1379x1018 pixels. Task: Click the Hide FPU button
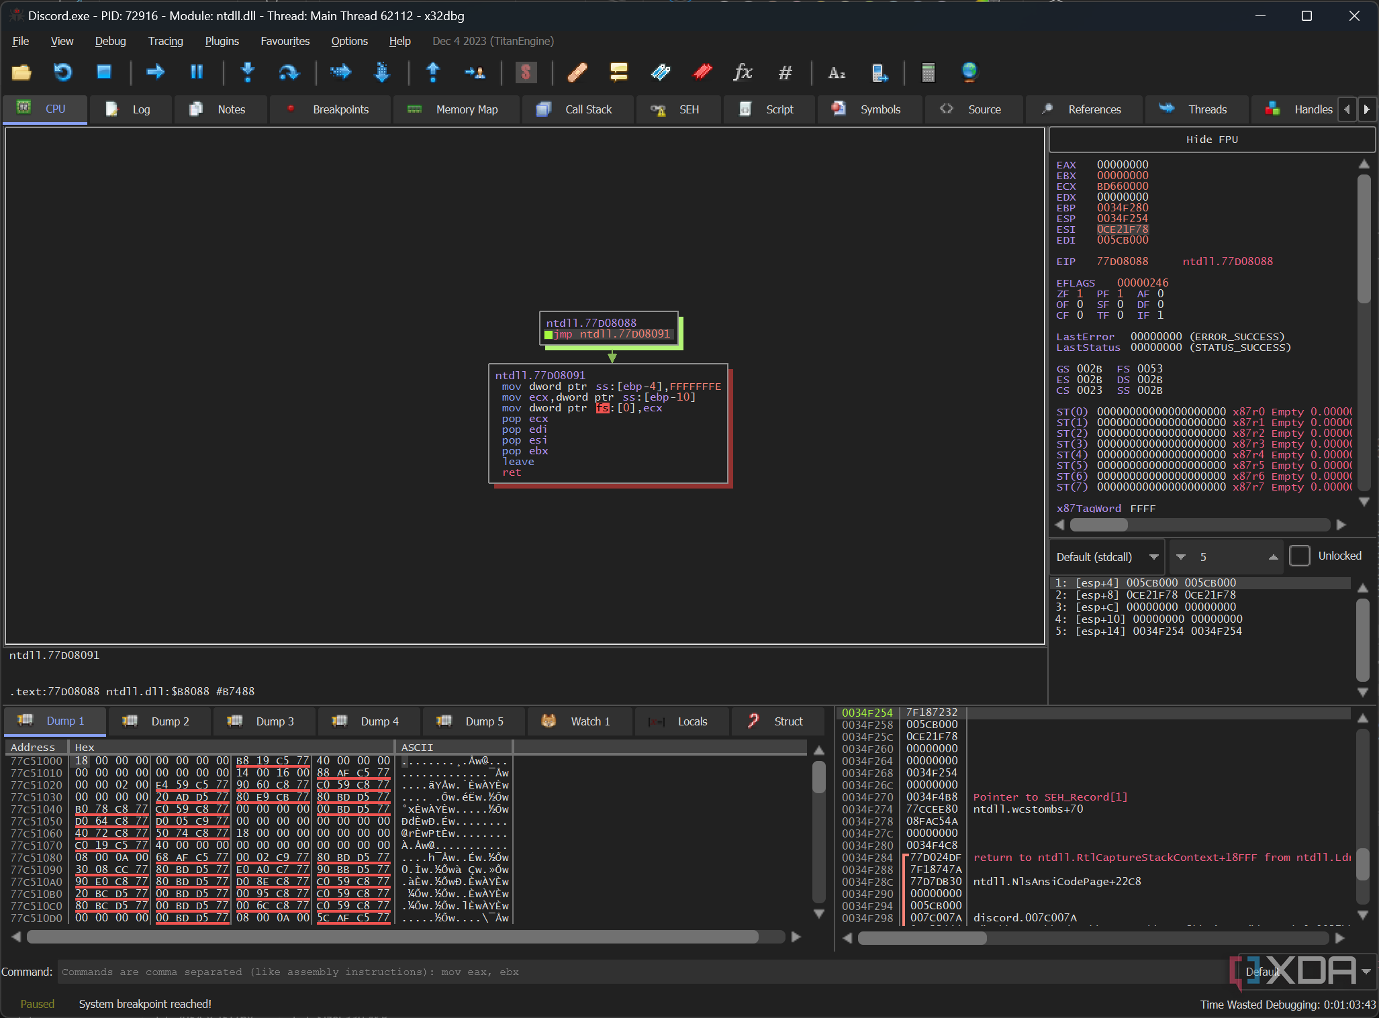point(1212,140)
